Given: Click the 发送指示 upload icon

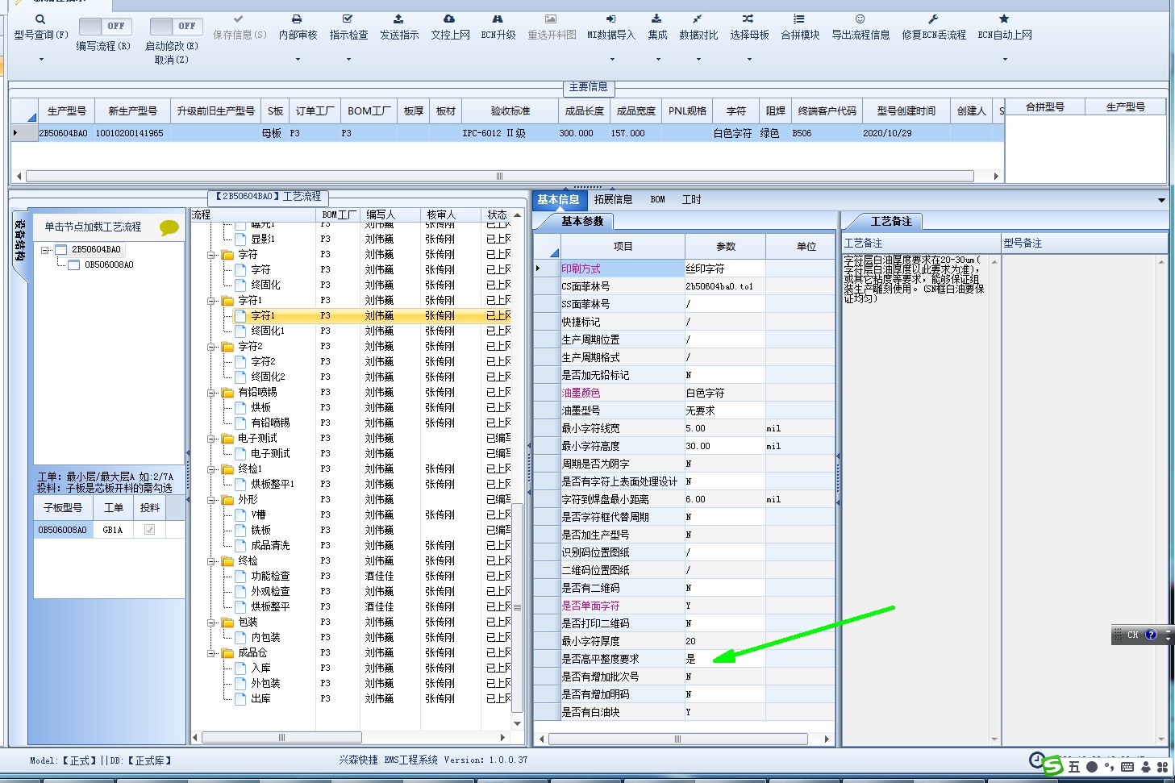Looking at the screenshot, I should pyautogui.click(x=398, y=19).
